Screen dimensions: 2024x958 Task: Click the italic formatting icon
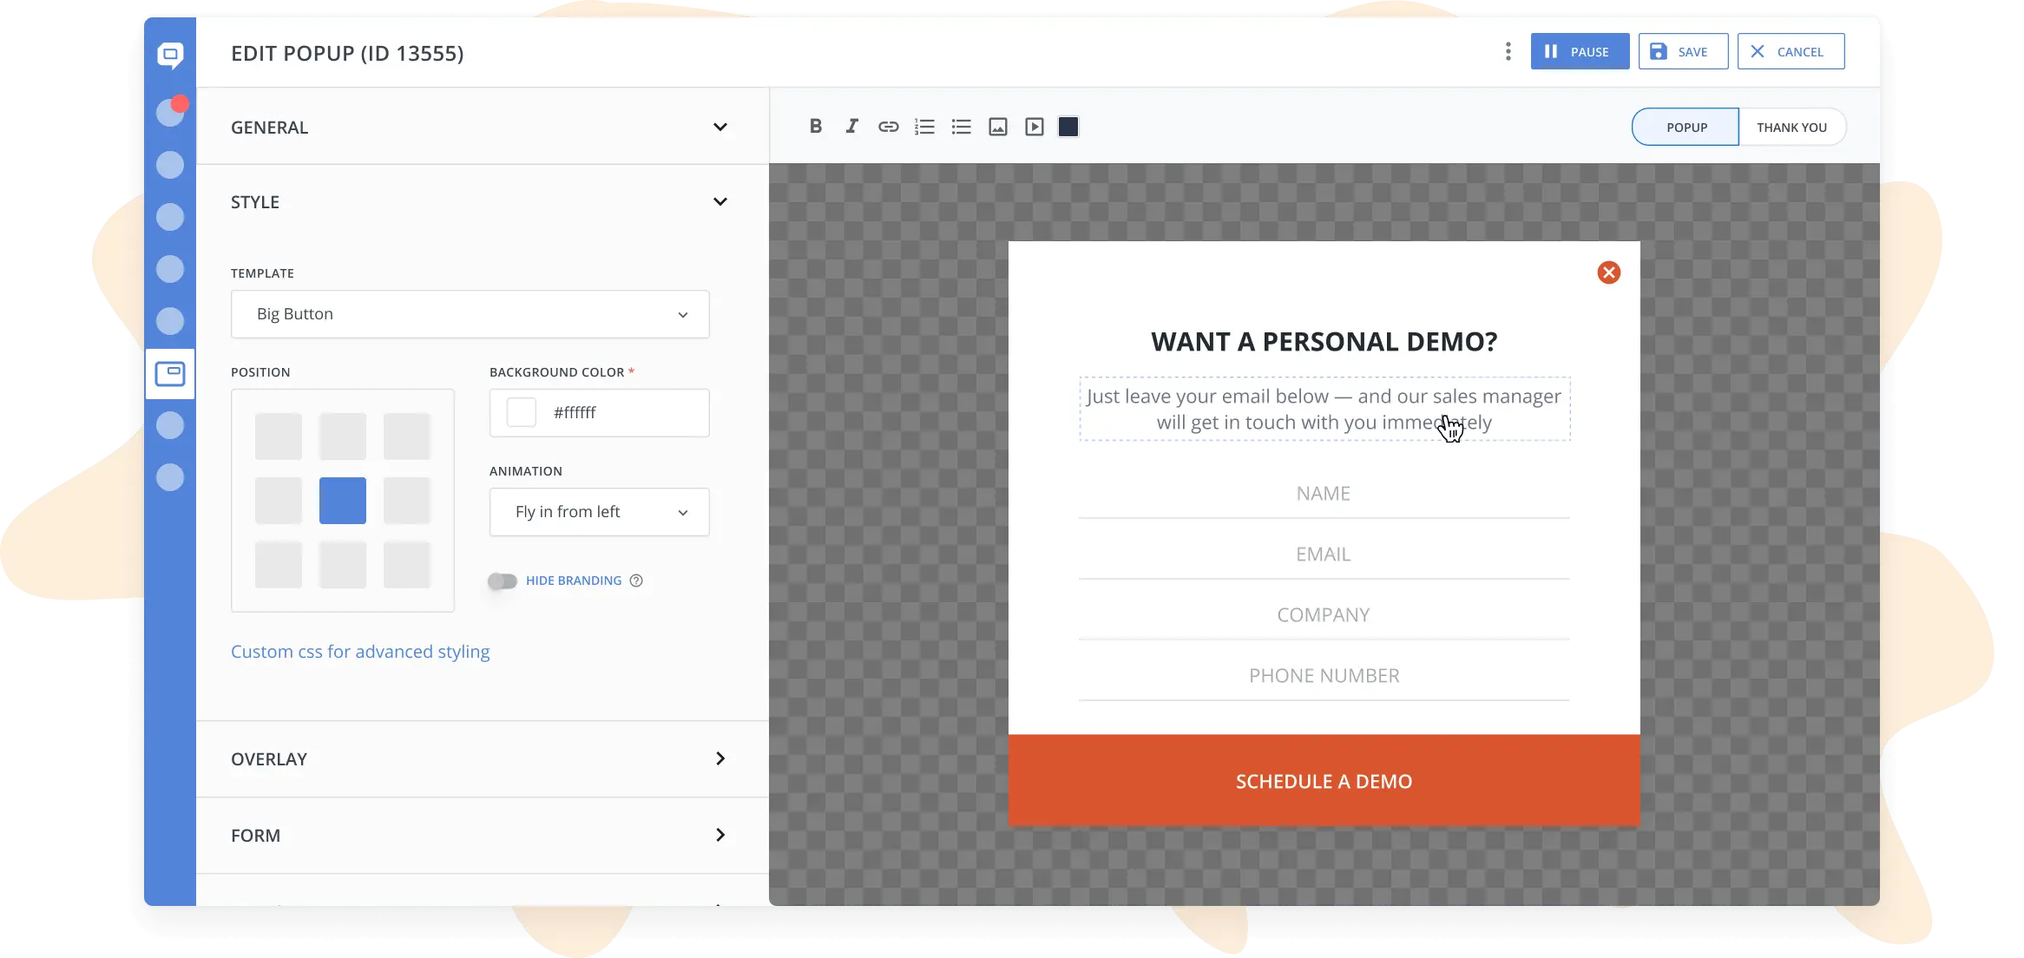pos(852,125)
